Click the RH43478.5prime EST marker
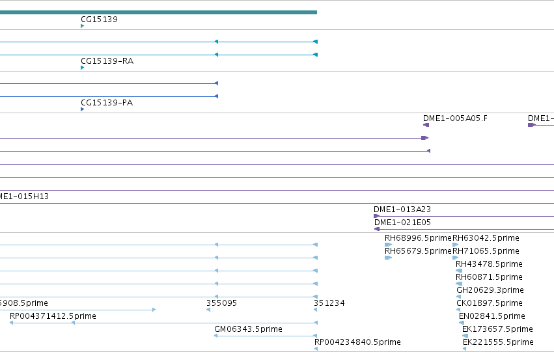 (x=459, y=271)
